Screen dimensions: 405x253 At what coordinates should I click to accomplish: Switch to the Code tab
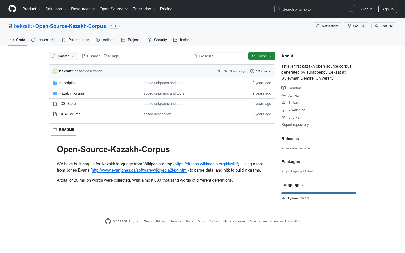tap(18, 40)
